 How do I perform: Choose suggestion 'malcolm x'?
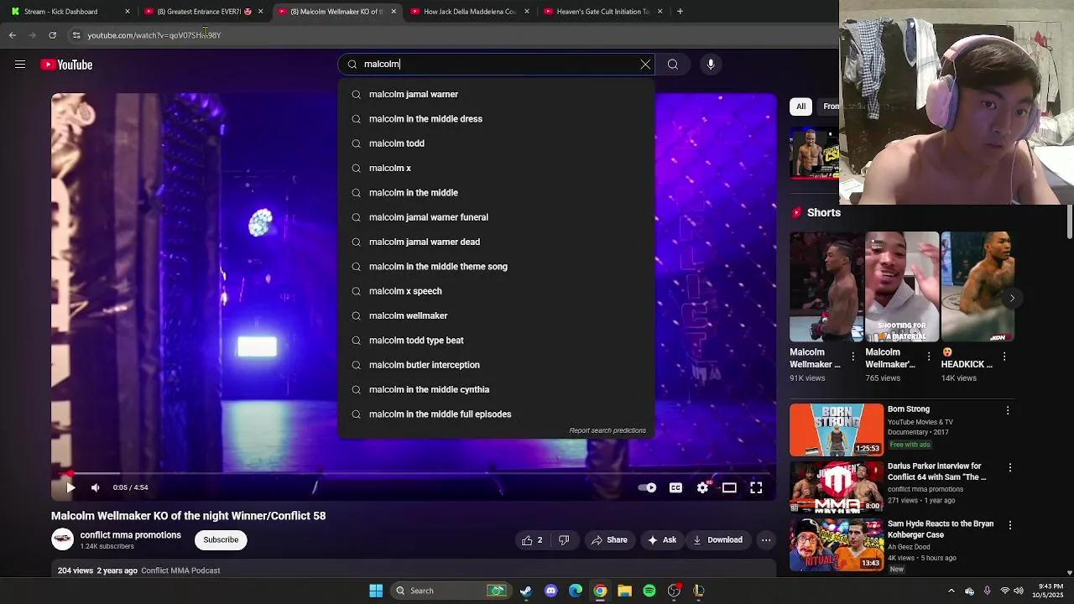click(497, 168)
